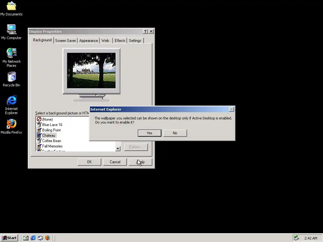Select Blue Lace 16 wallpaper

(x=52, y=125)
